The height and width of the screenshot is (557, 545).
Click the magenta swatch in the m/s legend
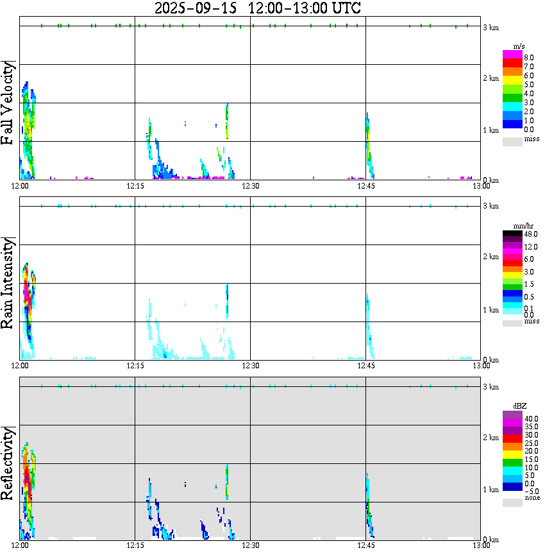coord(512,55)
